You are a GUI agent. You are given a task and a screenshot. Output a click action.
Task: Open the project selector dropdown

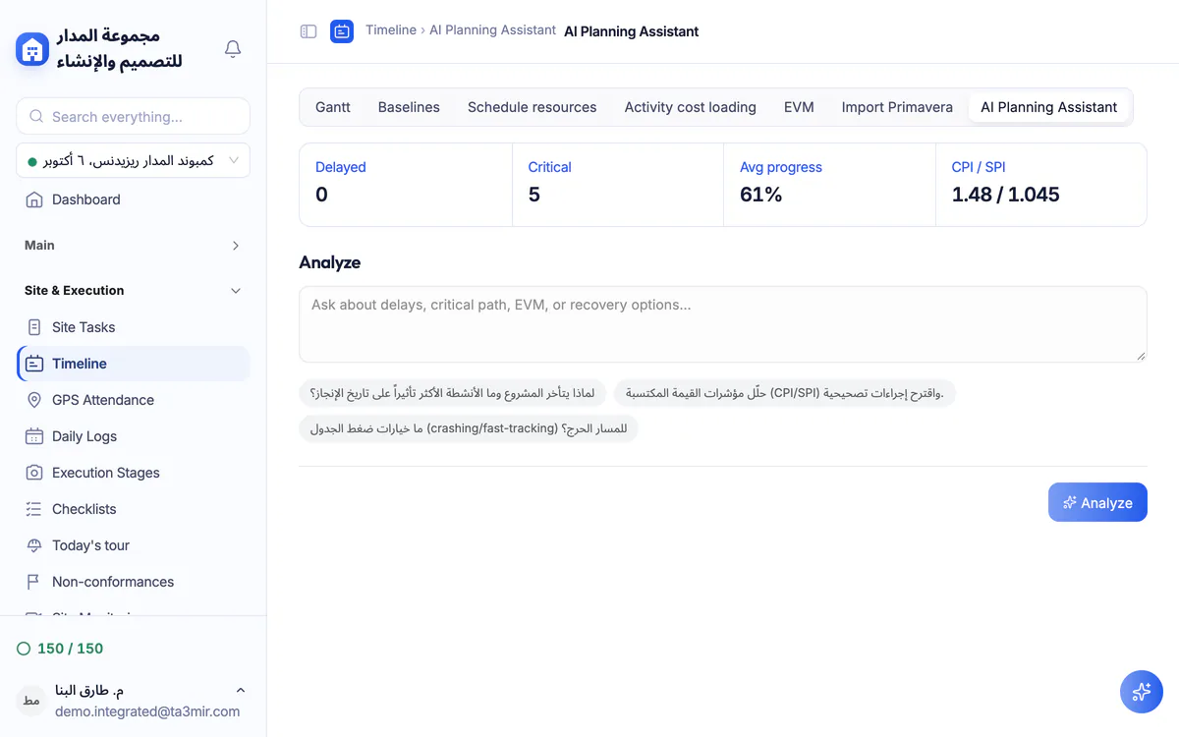pyautogui.click(x=133, y=160)
